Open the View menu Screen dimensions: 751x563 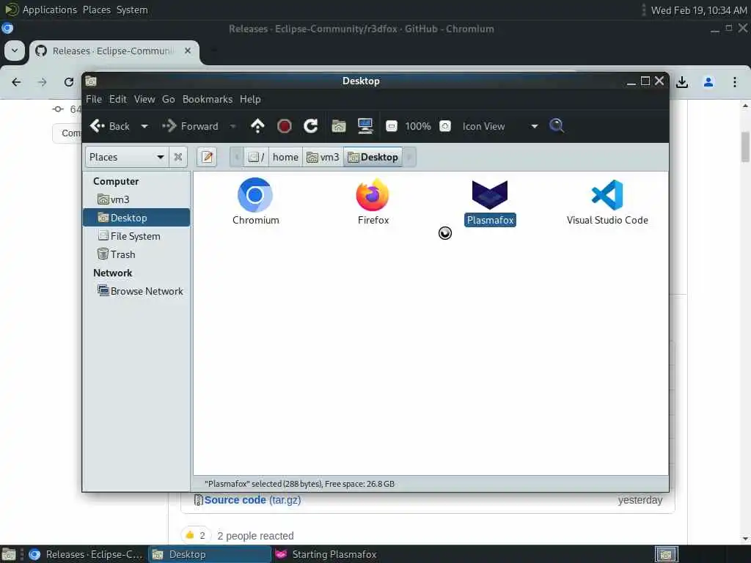tap(144, 99)
